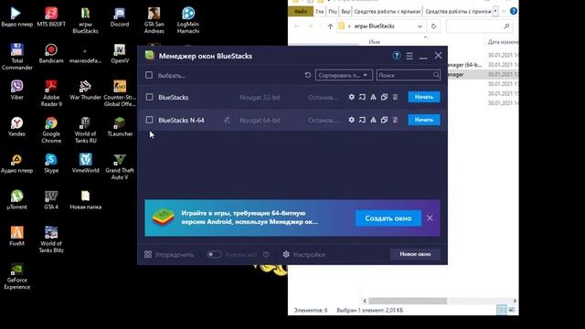Start the BlueStacks instance
Image resolution: width=585 pixels, height=329 pixels.
[424, 97]
